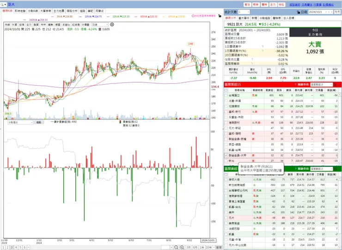Check the 港商野村 broker row
Screen dimensions: 342x250
(226, 123)
